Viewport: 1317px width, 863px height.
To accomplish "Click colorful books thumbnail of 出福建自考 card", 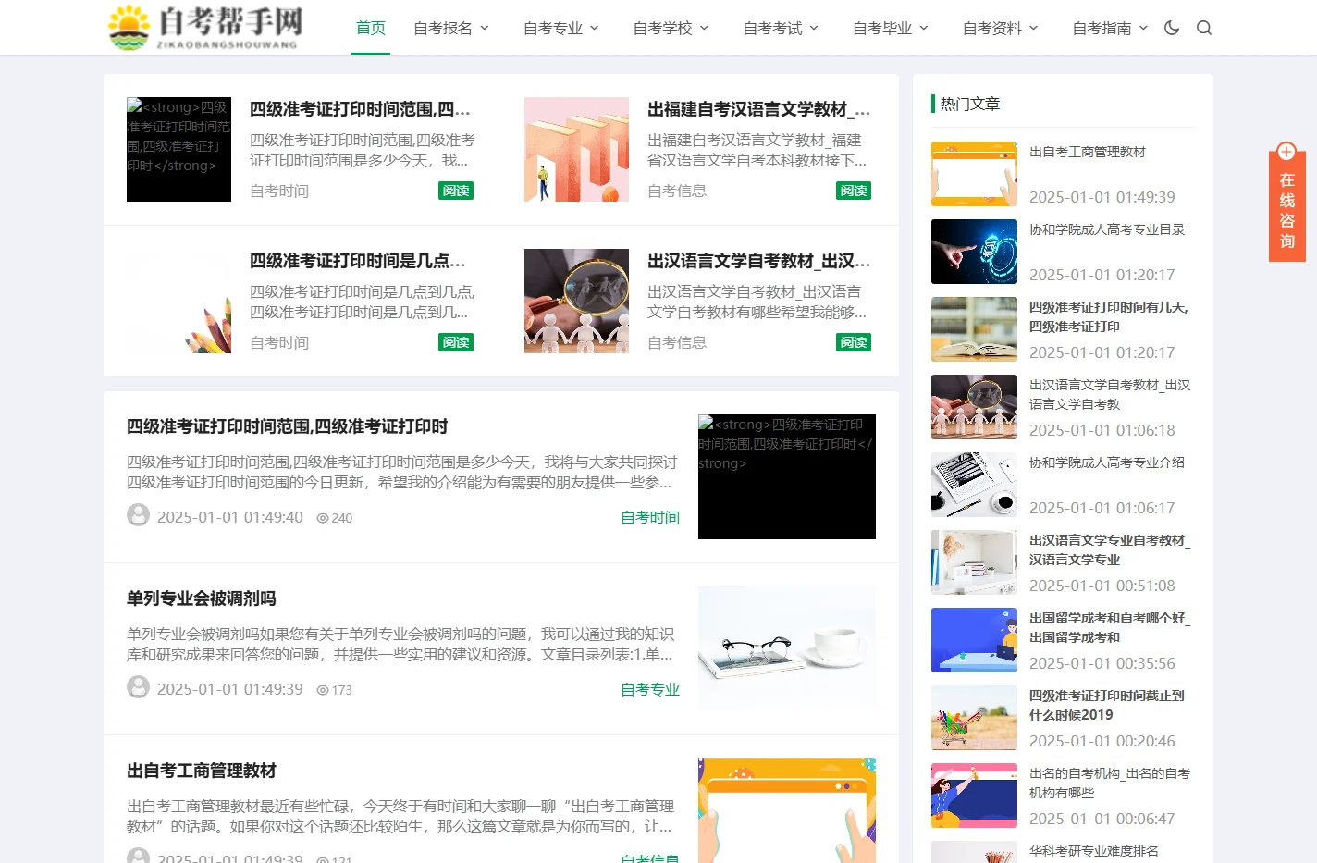I will [x=576, y=149].
